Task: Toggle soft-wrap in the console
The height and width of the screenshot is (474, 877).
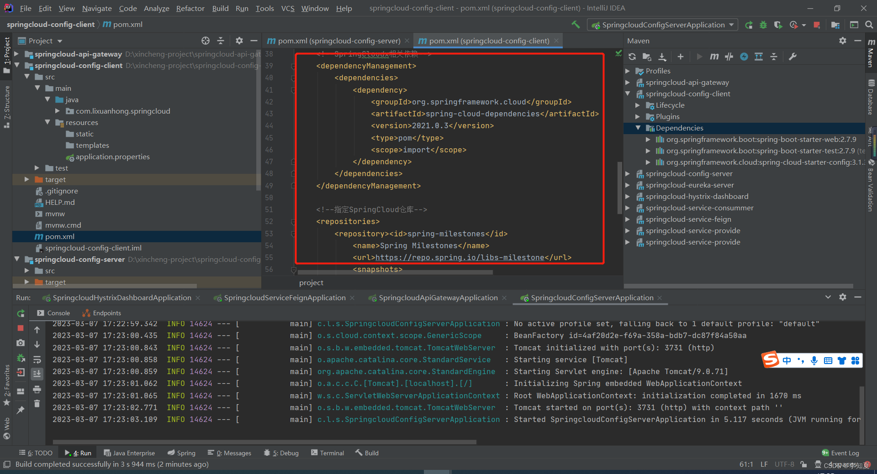Action: pos(37,359)
